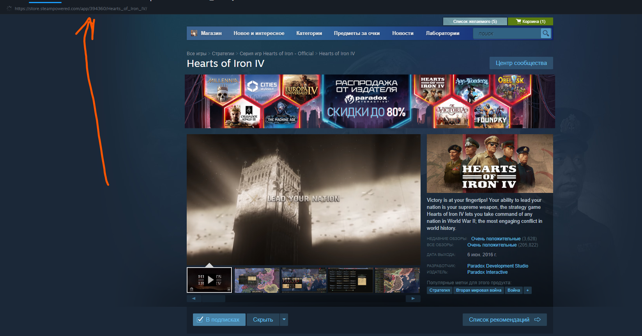Click the Вторая мировая война tag

click(x=479, y=290)
